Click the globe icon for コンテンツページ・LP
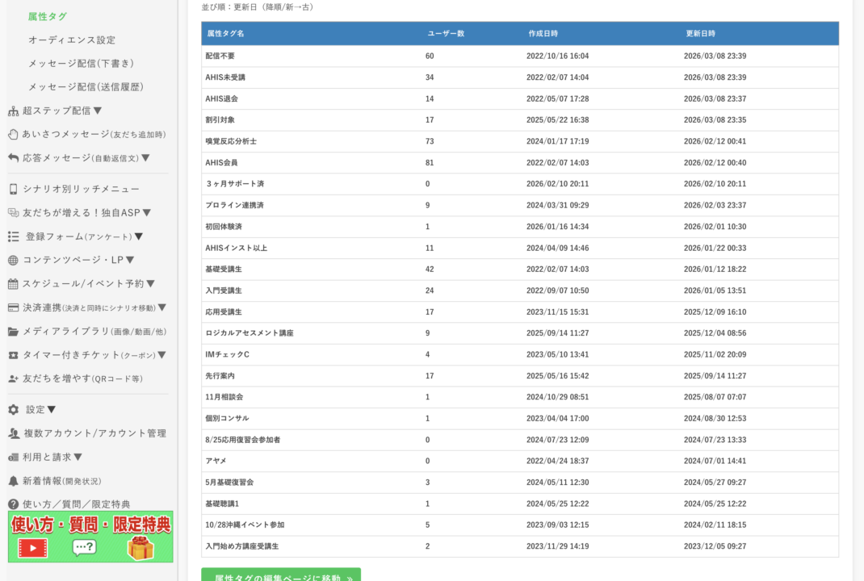This screenshot has width=864, height=581. coord(13,261)
